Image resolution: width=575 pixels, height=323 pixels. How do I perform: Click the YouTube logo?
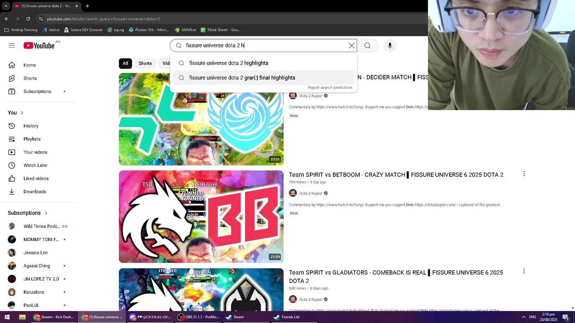(39, 45)
